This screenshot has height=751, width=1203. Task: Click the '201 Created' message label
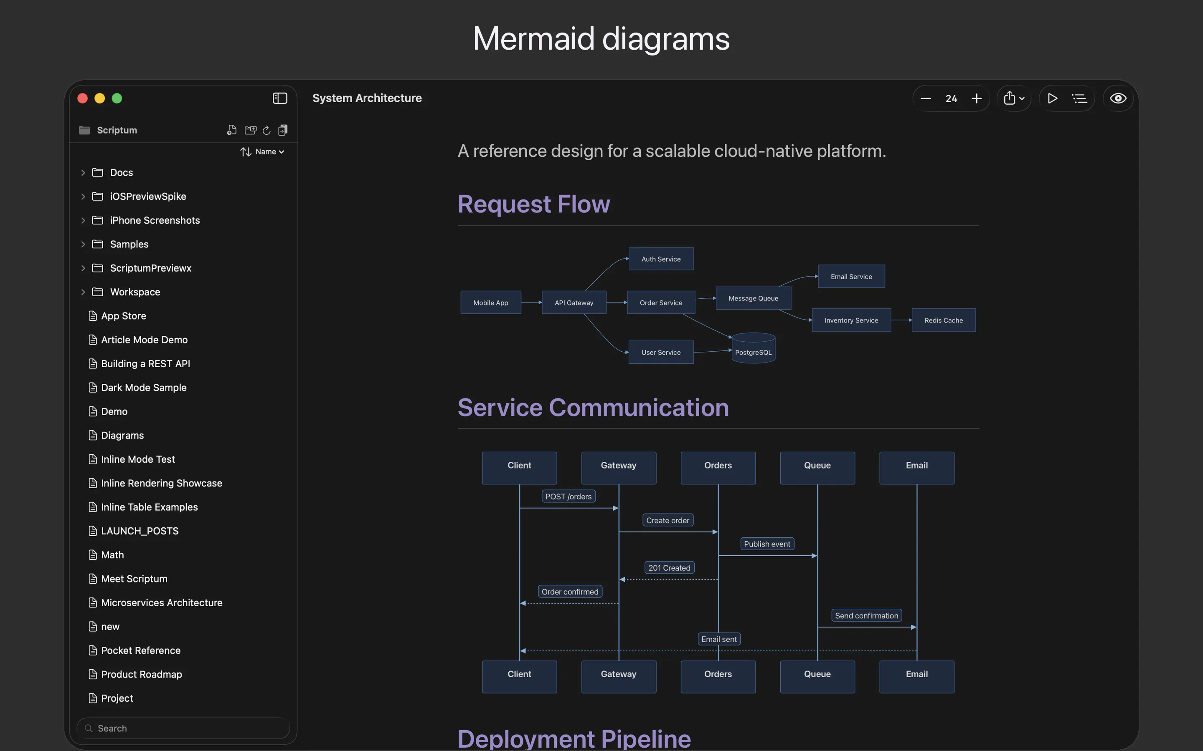click(x=669, y=568)
